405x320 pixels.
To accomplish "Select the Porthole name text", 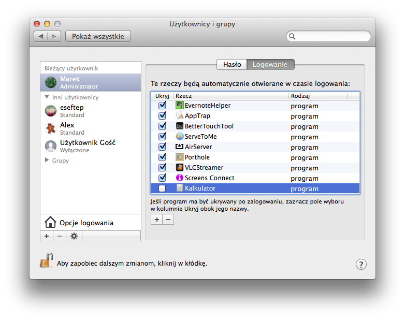I will click(x=197, y=157).
